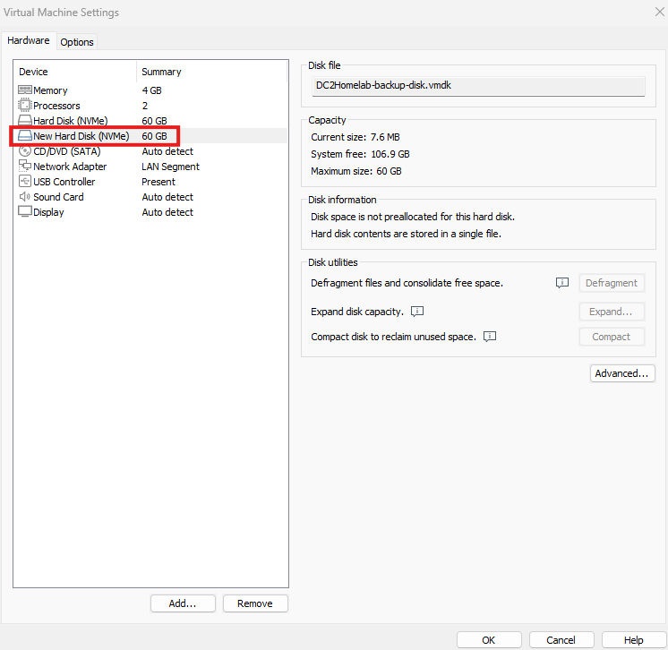
Task: Click Auto detect summary for Display
Action: tap(167, 212)
